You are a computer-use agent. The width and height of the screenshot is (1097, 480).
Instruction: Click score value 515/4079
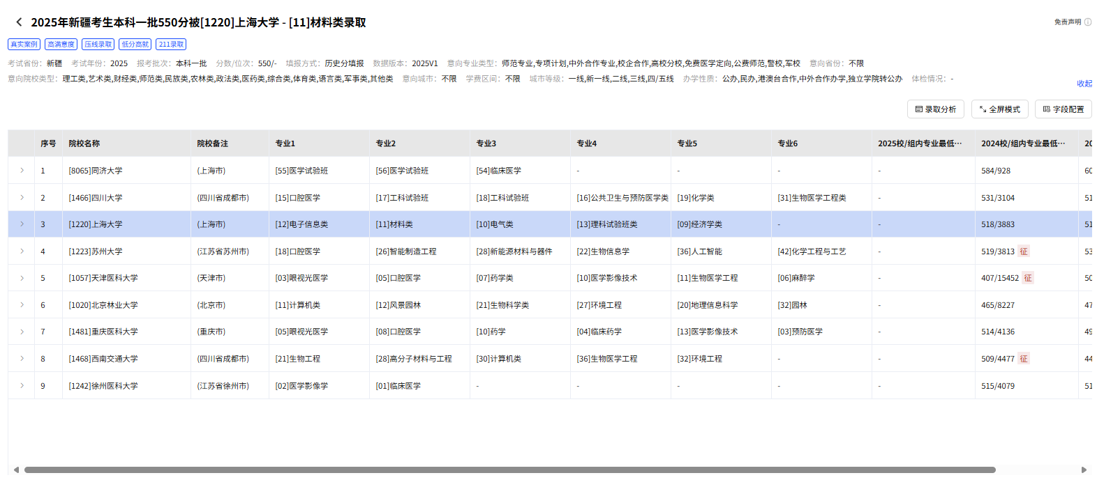pos(998,386)
